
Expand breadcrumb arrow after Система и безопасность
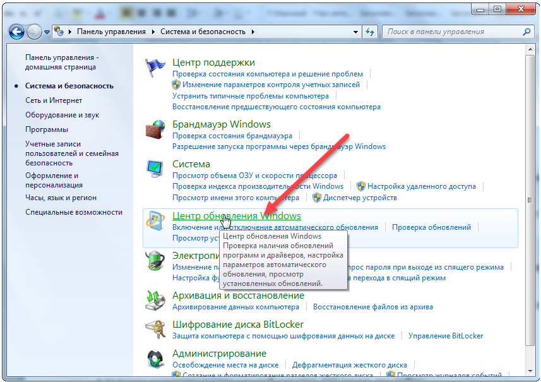pyautogui.click(x=254, y=32)
